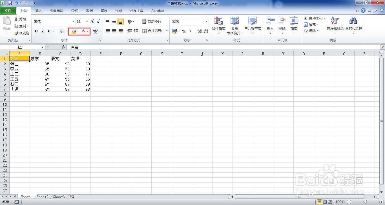Toggle Underline formatting
This screenshot has height=205, width=385.
click(49, 31)
